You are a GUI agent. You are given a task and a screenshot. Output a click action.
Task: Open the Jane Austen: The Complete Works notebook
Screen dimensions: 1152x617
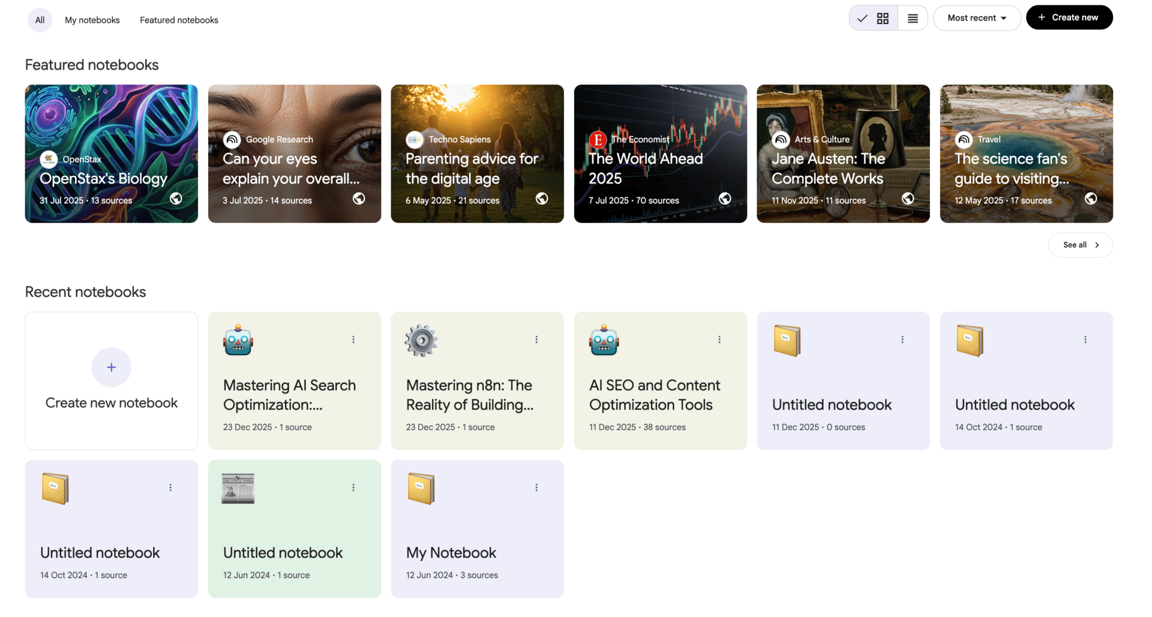(842, 154)
